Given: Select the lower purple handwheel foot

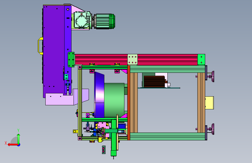Looking at the screenshot, I should [212, 129].
